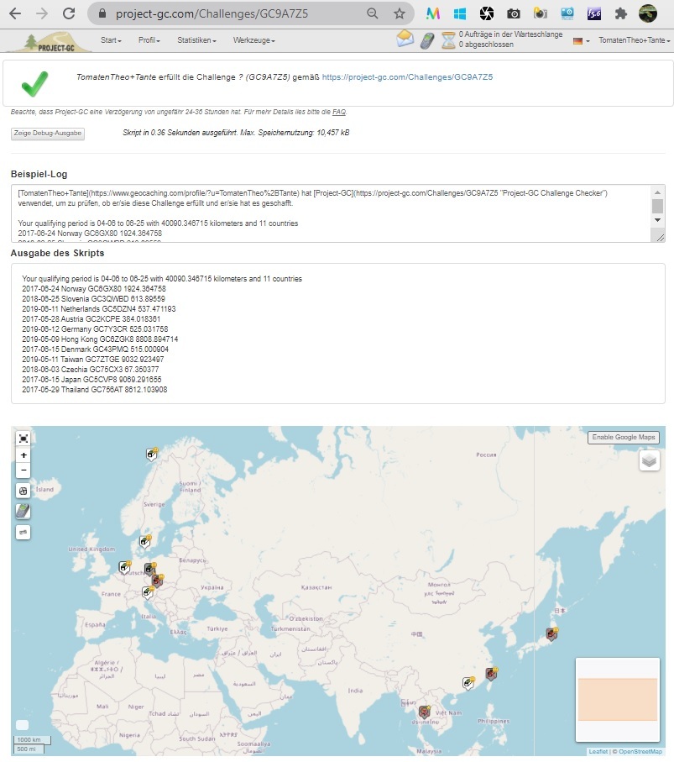Open the OpenStreetMap attribution link

tap(640, 751)
